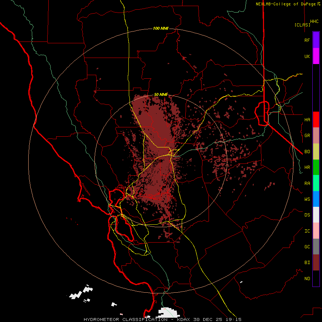Click the HA legend label
Image resolution: width=322 pixels, height=322 pixels.
point(307,120)
